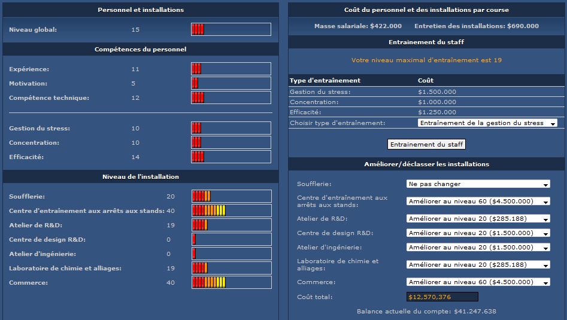Open the Laboratoire de chimie dropdown

tap(478, 265)
